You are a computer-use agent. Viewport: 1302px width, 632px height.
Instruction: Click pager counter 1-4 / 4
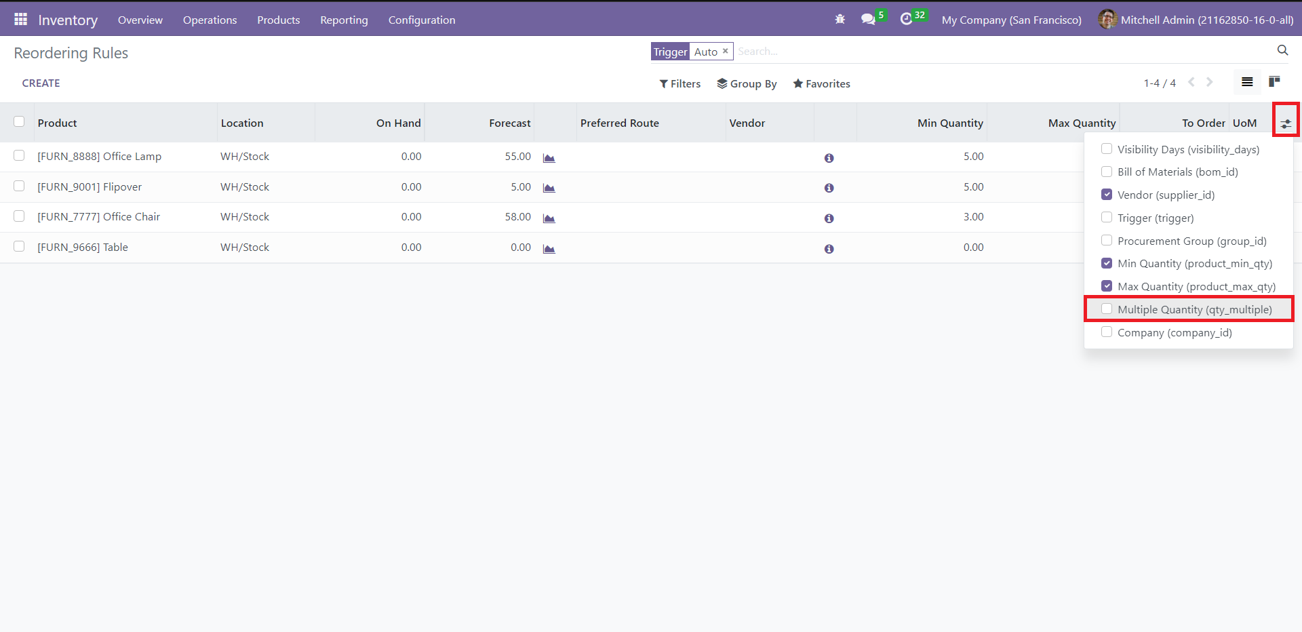(1160, 83)
